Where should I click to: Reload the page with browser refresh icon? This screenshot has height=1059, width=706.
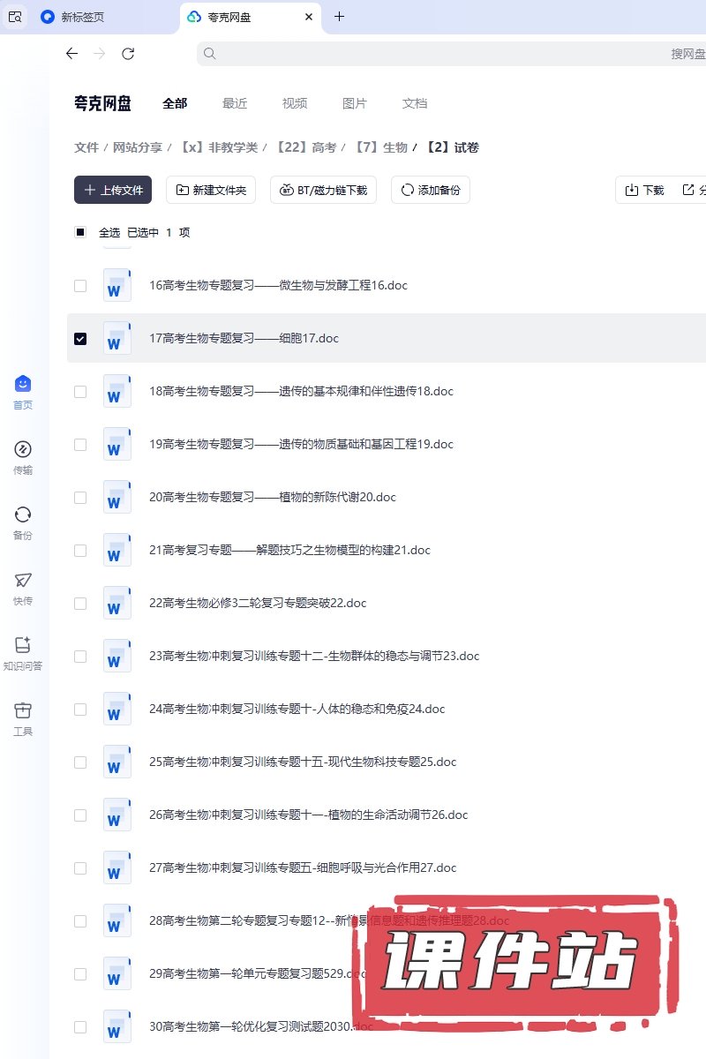pyautogui.click(x=128, y=54)
